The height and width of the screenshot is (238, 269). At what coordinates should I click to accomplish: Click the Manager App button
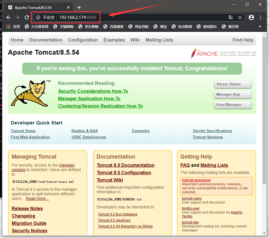tap(233, 95)
